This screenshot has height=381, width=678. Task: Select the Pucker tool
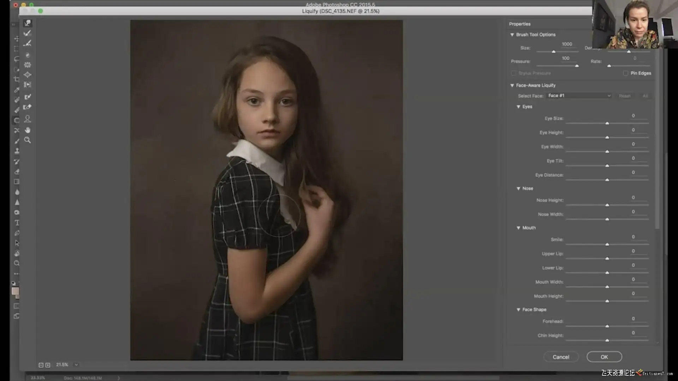(x=28, y=65)
